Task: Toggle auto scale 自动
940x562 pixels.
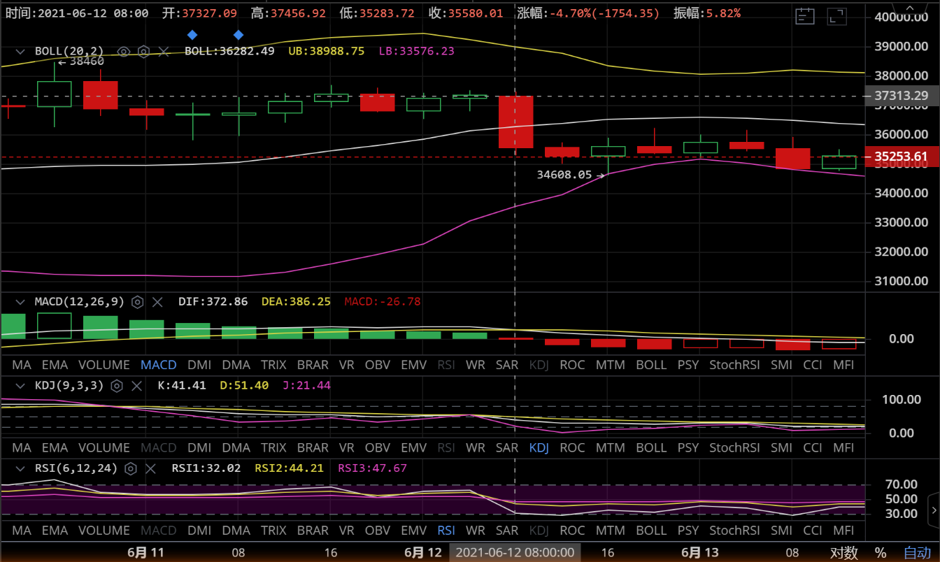Action: (x=918, y=553)
